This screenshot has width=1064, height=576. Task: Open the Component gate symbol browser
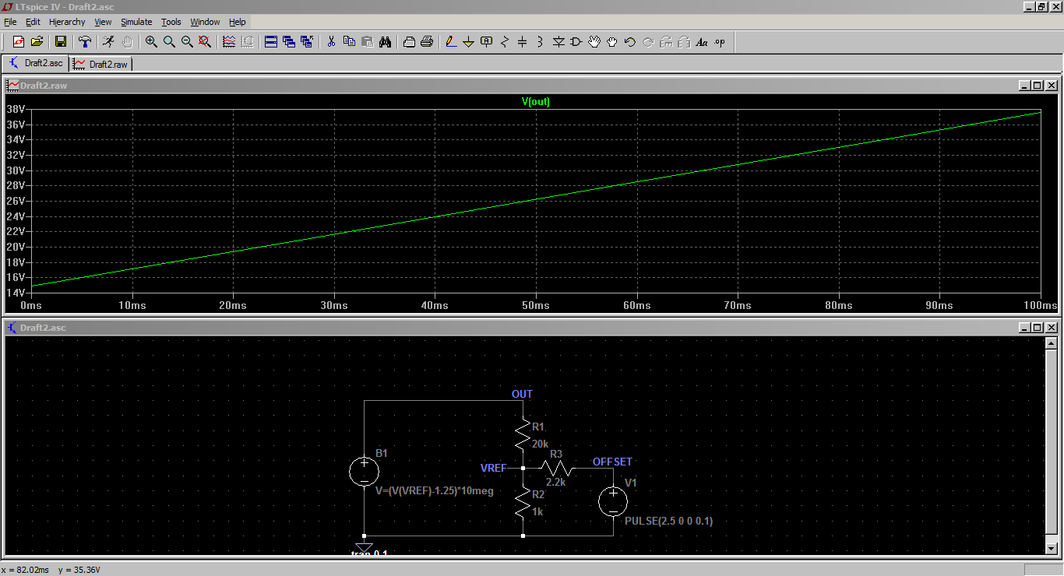576,42
